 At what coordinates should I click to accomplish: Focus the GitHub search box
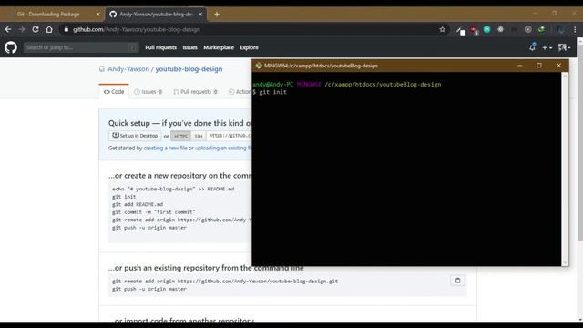click(81, 47)
